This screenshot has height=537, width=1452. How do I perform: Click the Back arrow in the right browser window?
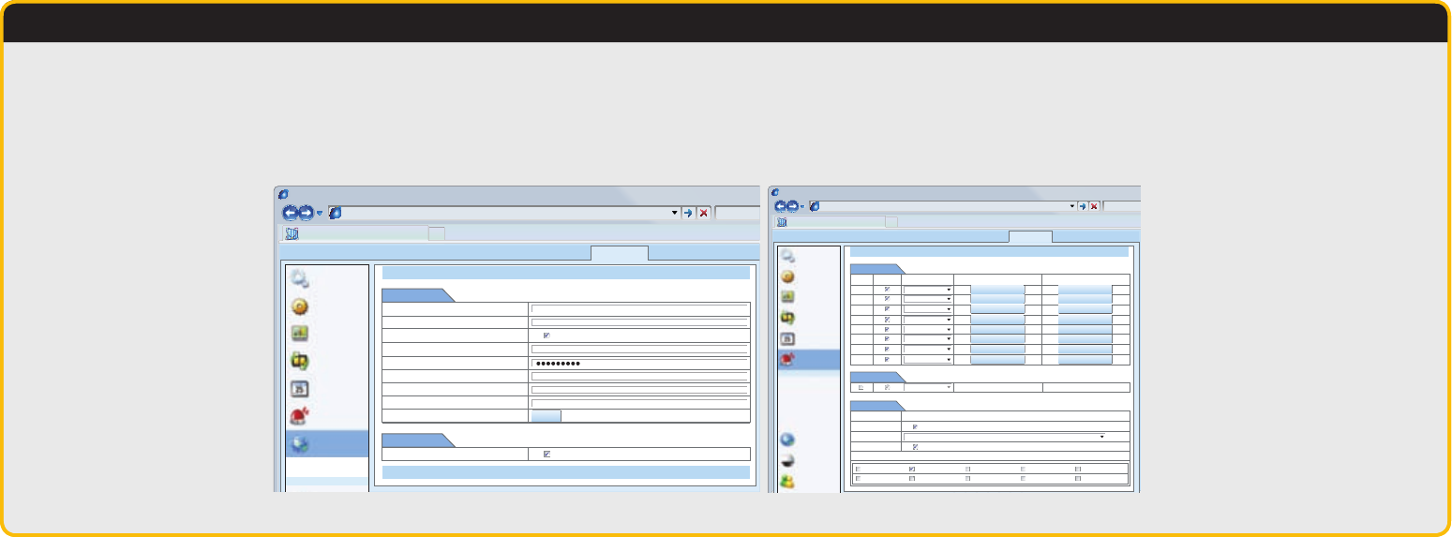click(780, 205)
